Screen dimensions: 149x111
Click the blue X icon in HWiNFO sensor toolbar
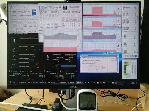click(x=136, y=56)
